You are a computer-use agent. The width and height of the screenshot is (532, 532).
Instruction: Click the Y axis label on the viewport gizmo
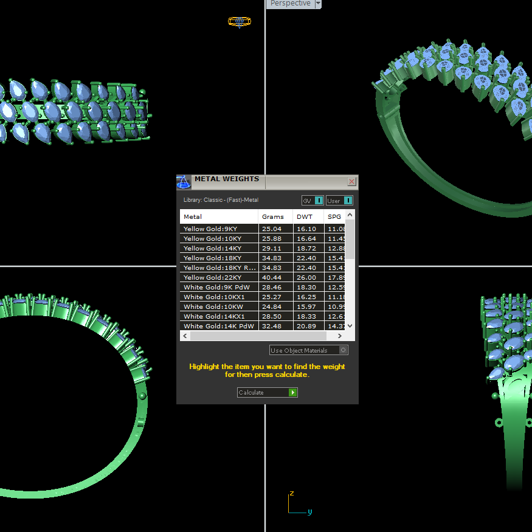[x=310, y=512]
